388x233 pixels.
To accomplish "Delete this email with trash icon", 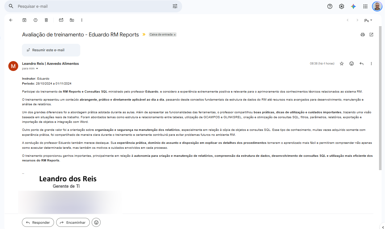I will click(x=46, y=20).
